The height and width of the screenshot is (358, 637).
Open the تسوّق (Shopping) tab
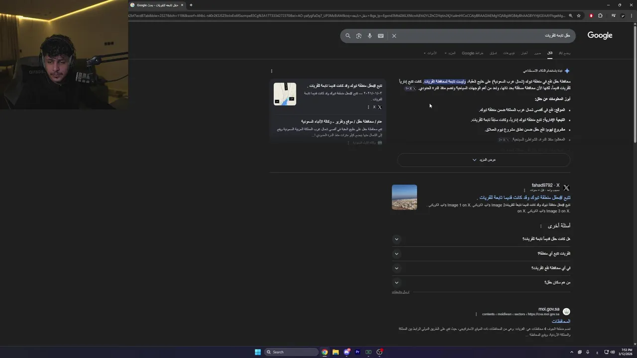coord(493,53)
